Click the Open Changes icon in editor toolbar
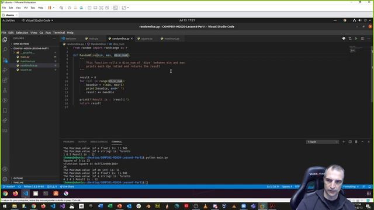 [350, 38]
